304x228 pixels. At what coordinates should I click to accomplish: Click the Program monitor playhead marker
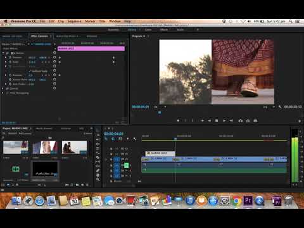[x=160, y=113]
